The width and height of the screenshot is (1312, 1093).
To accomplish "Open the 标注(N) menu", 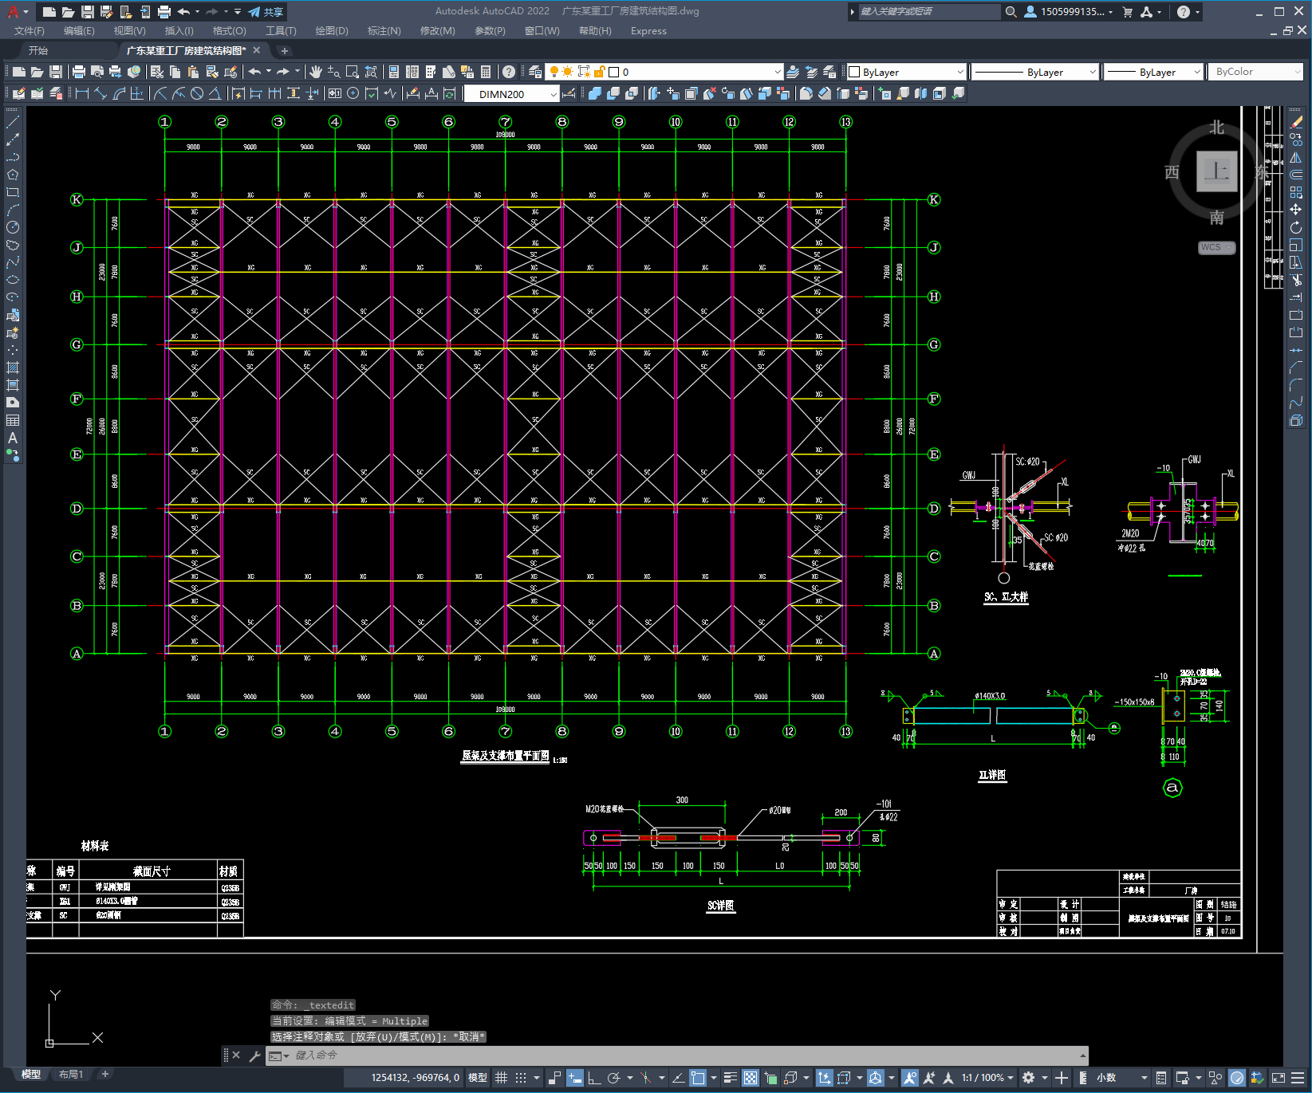I will (384, 31).
